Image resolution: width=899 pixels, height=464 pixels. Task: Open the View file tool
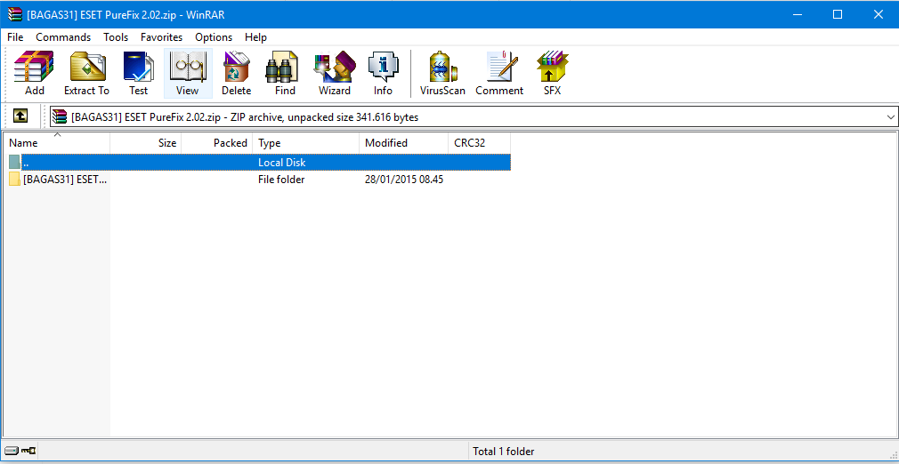188,73
